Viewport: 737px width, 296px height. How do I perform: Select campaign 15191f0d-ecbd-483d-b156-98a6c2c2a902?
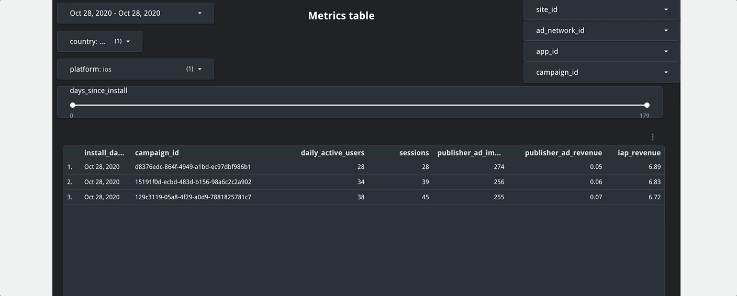point(193,182)
